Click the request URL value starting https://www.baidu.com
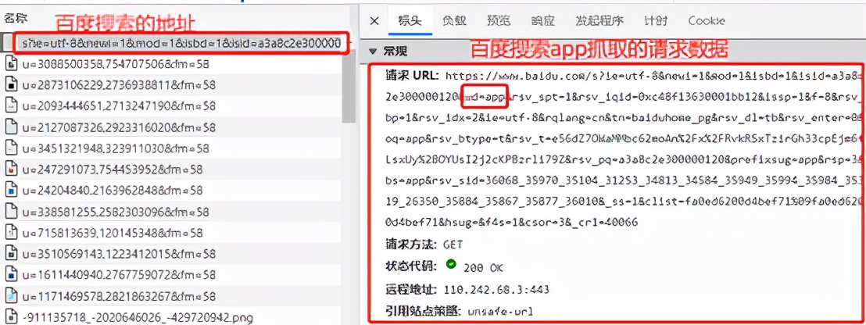 point(624,149)
